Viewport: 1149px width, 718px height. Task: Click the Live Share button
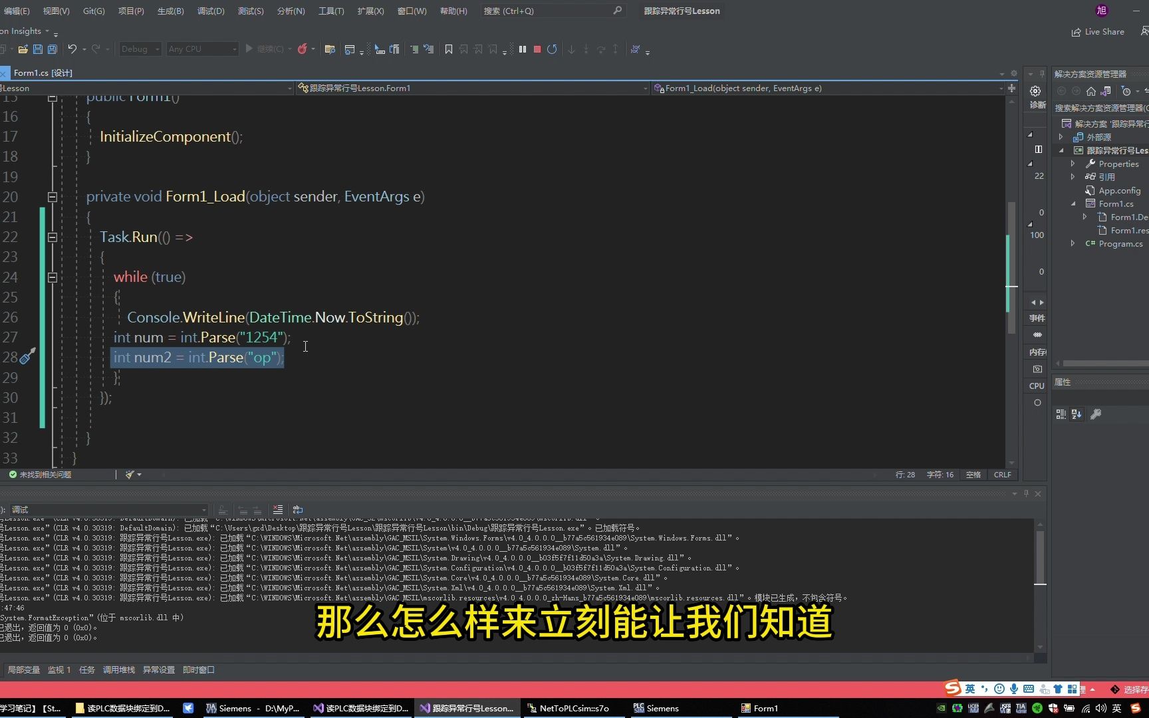click(x=1098, y=31)
